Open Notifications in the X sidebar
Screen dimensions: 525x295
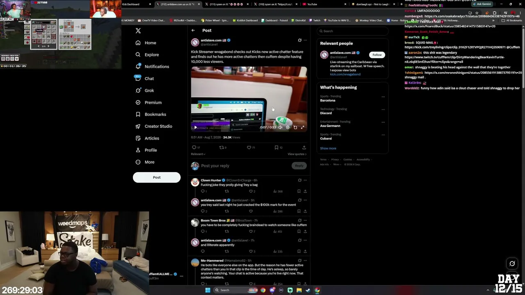point(152,66)
